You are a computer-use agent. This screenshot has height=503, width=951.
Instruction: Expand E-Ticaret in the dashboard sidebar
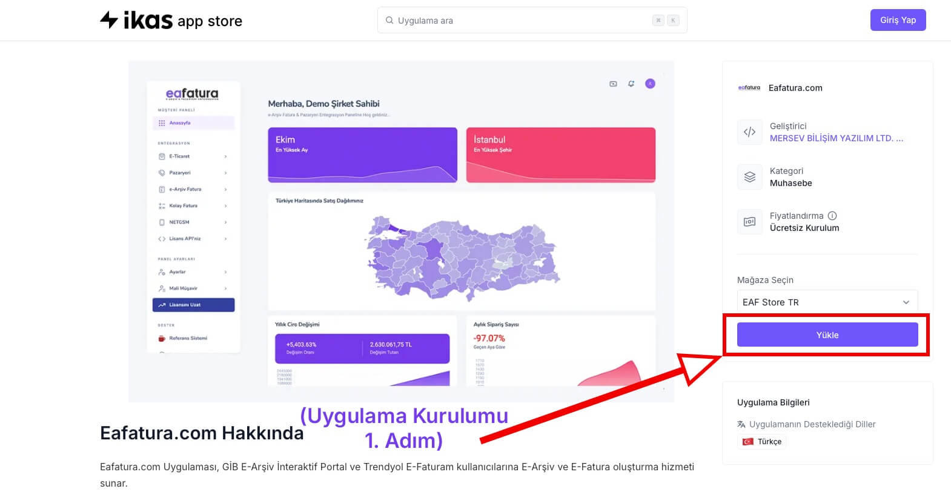(193, 156)
